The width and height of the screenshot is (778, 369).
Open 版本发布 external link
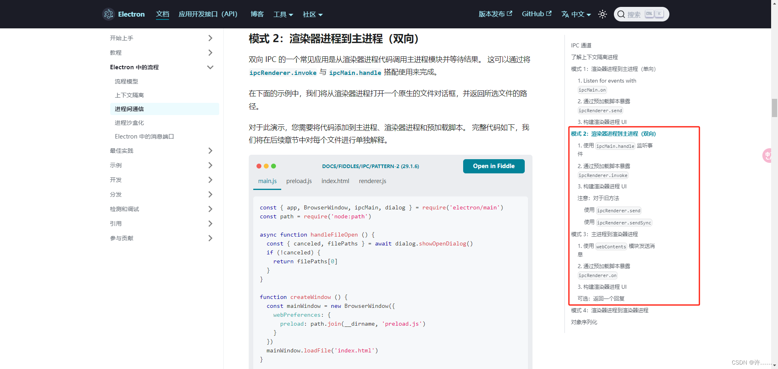coord(495,14)
